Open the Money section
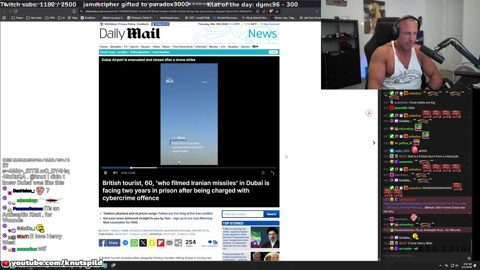 [x=213, y=46]
